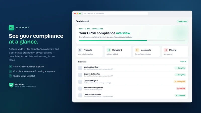Viewport: 201px width, 113px height.
Task: Select the Bamboo Cutting Board name
Action: 93,88
